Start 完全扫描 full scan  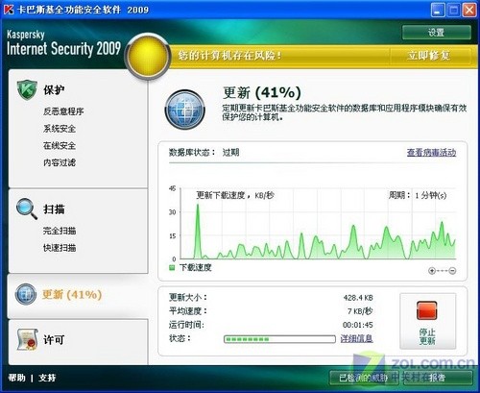click(x=60, y=231)
